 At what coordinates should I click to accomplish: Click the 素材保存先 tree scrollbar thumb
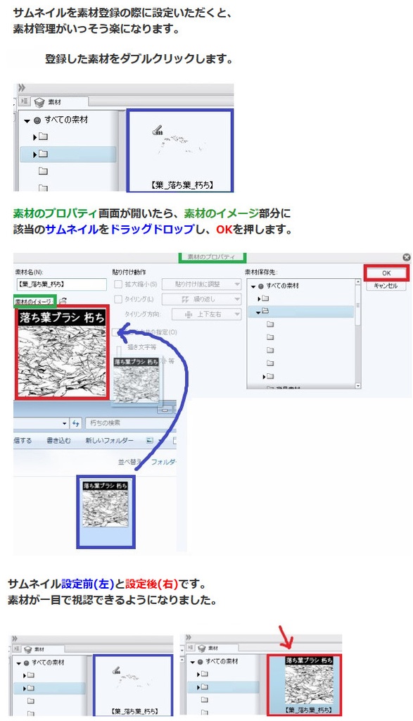tap(357, 306)
